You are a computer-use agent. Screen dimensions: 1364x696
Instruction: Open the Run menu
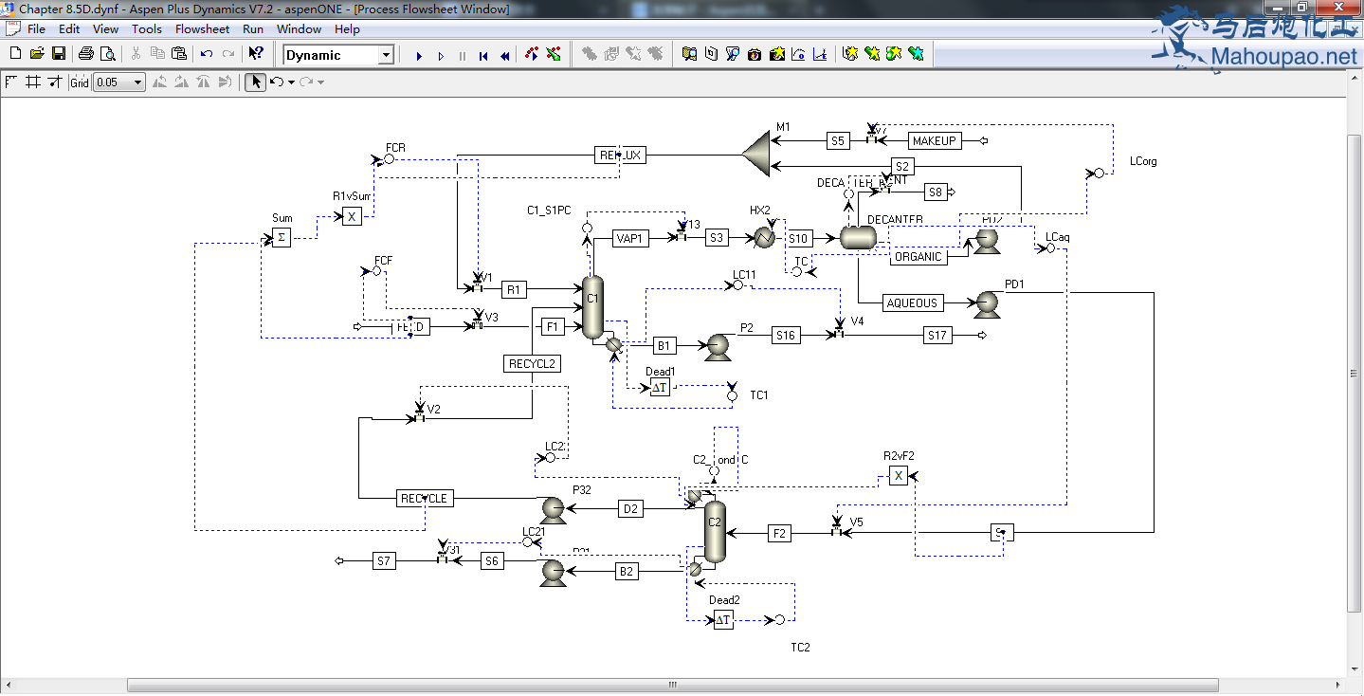[253, 29]
